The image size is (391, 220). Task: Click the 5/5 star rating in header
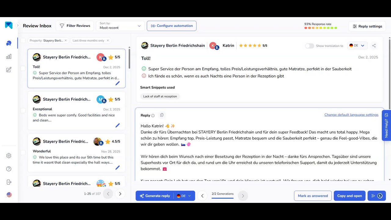[x=253, y=46]
